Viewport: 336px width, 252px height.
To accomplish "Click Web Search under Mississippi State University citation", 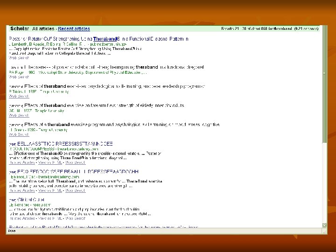I will coord(19,77).
